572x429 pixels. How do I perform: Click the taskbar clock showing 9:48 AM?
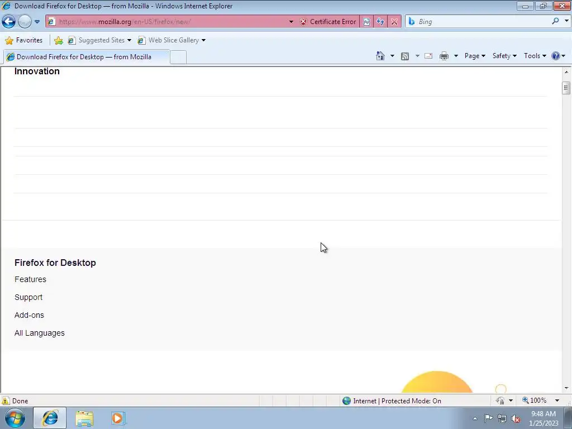(x=544, y=418)
